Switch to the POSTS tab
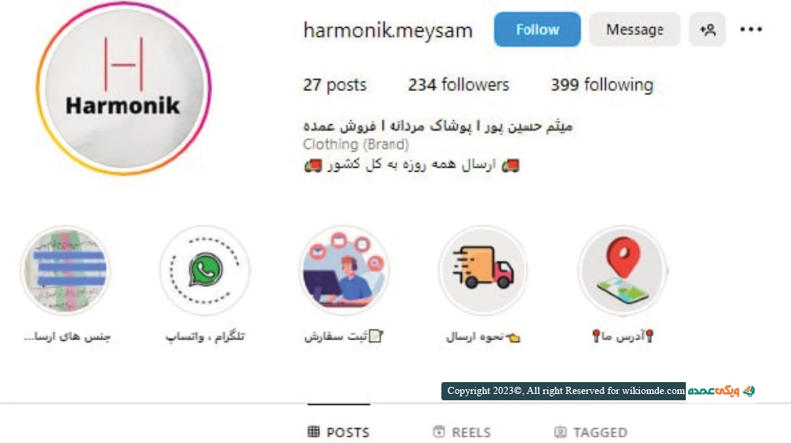791x443 pixels. (x=339, y=433)
